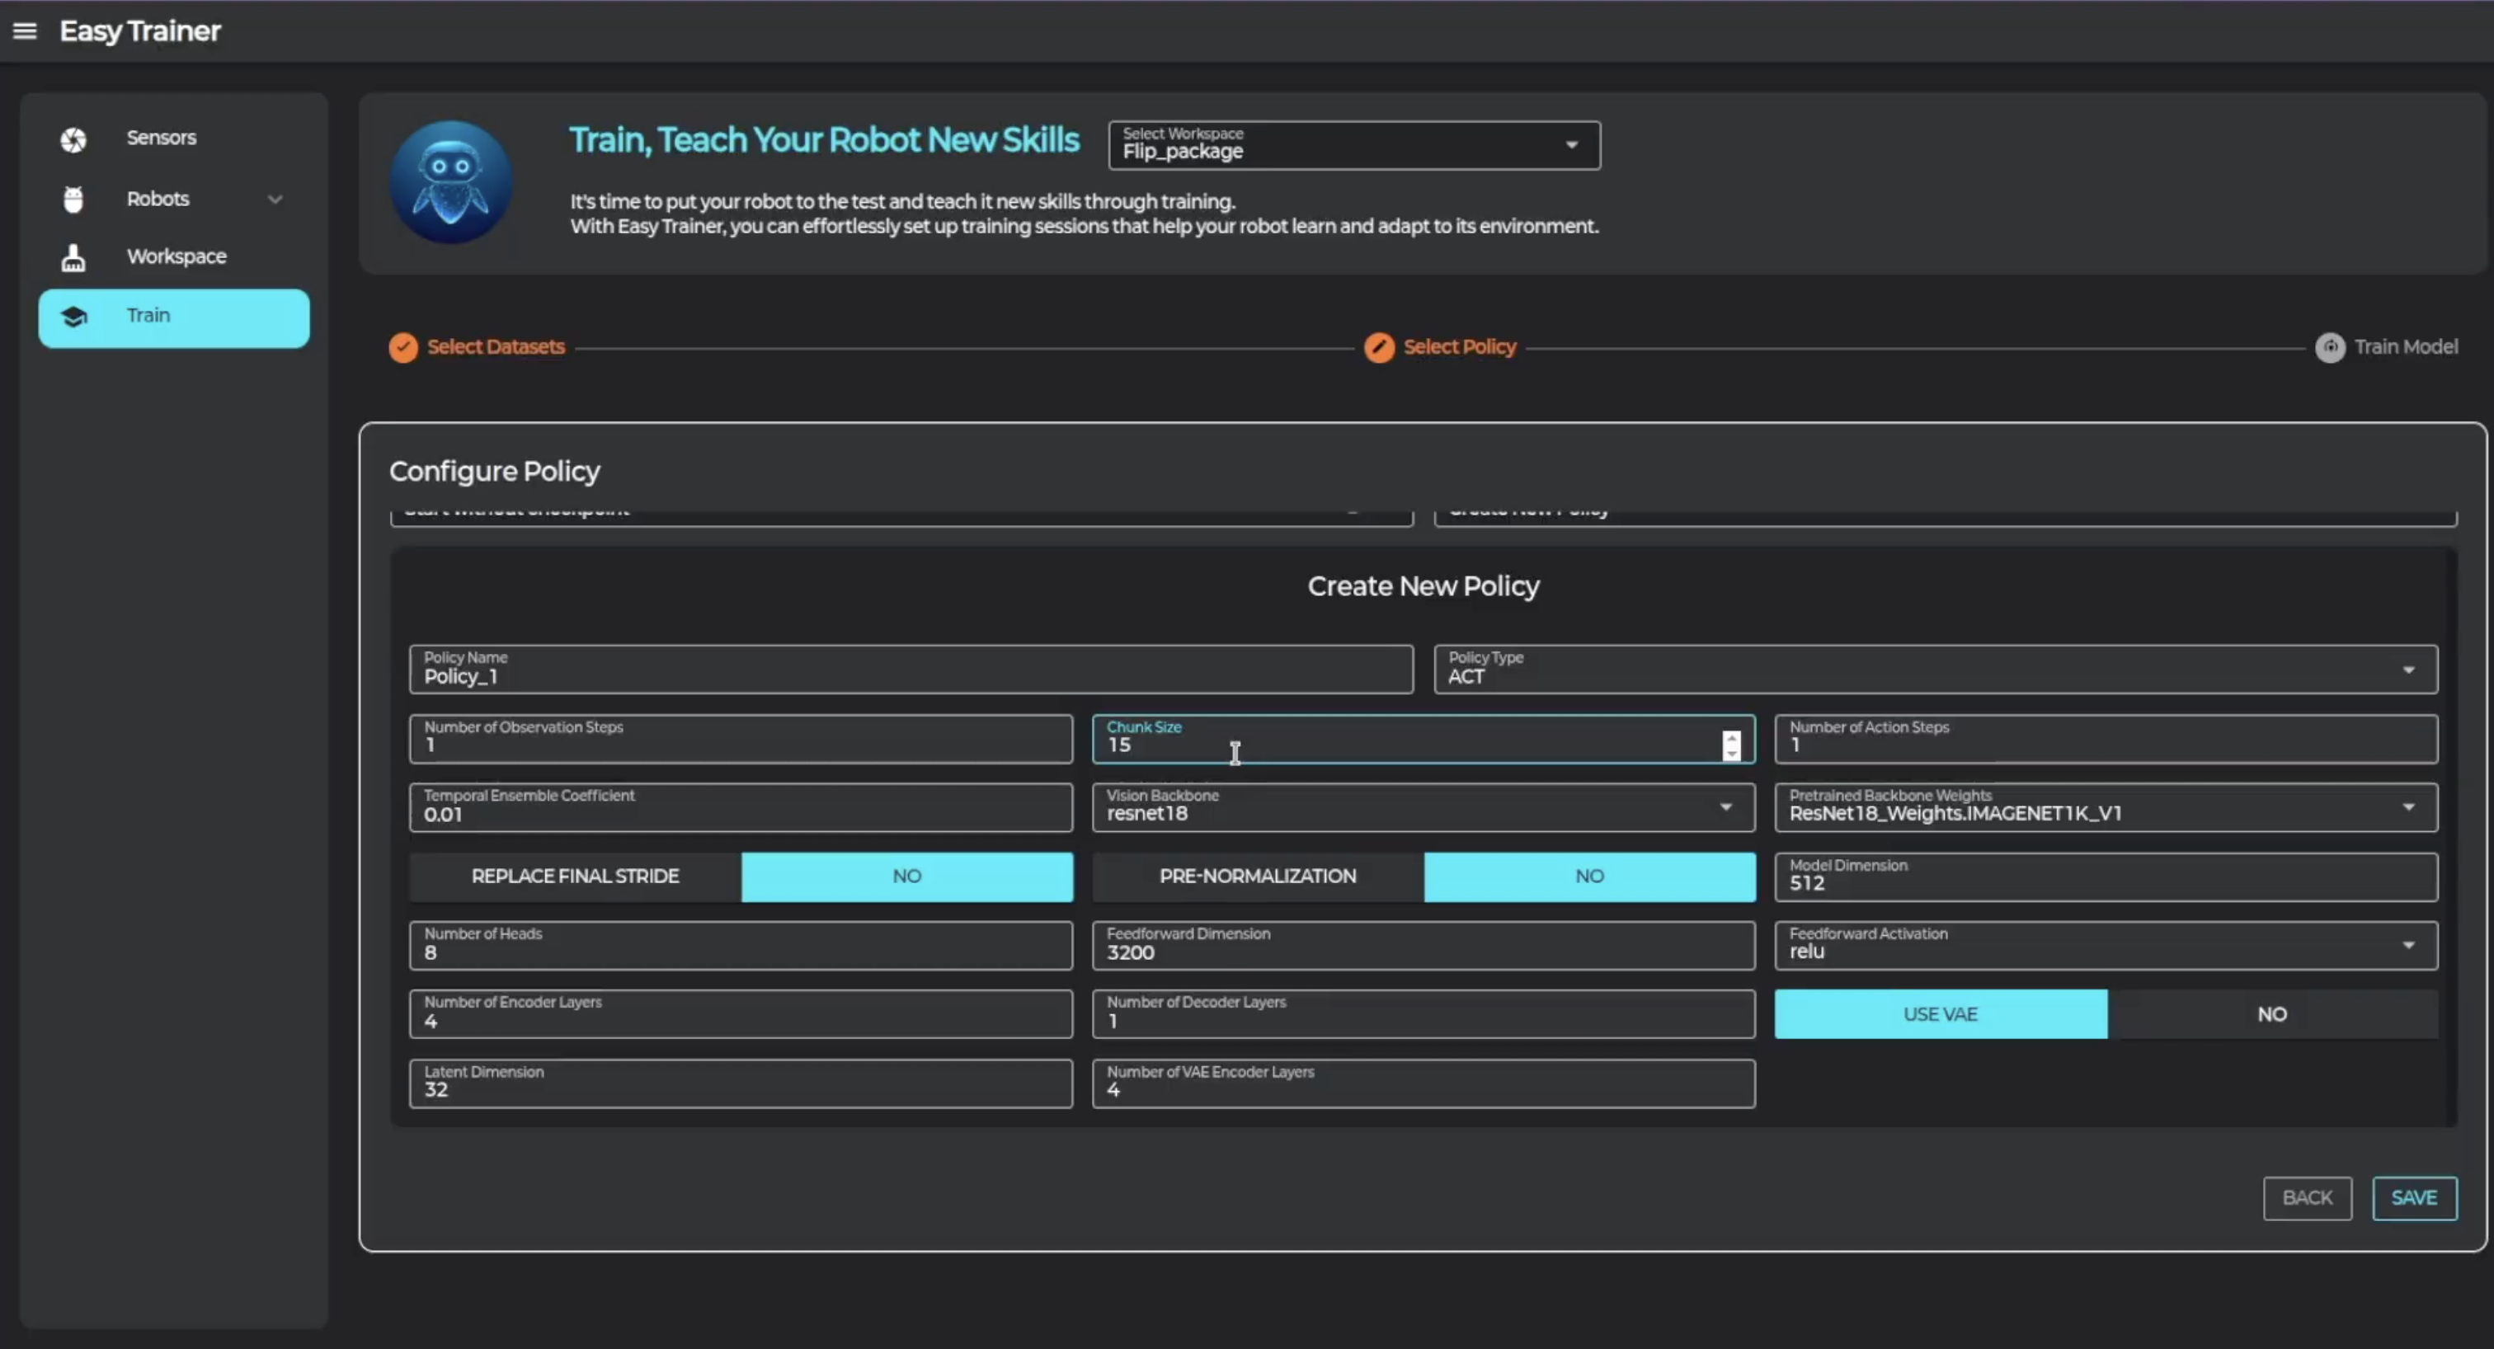This screenshot has width=2494, height=1349.
Task: Open the hamburger menu icon
Action: point(24,31)
